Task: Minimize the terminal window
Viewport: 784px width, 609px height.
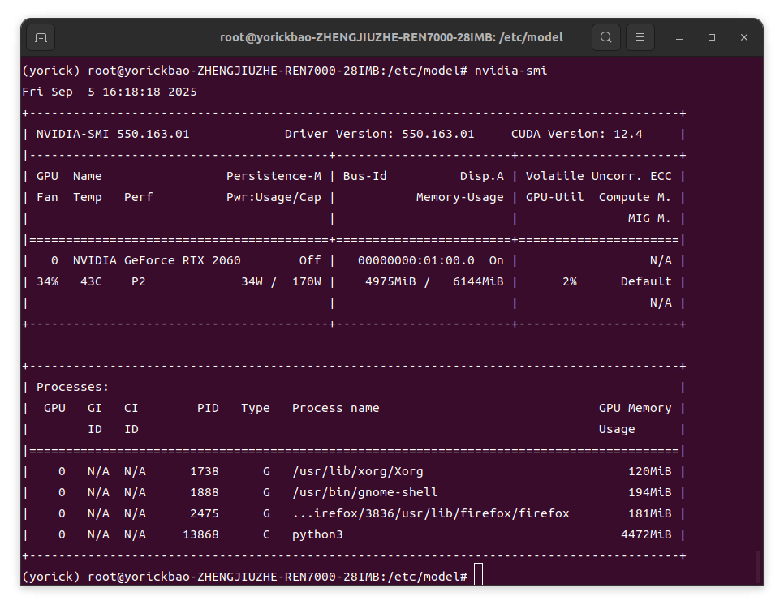Action: click(x=679, y=37)
